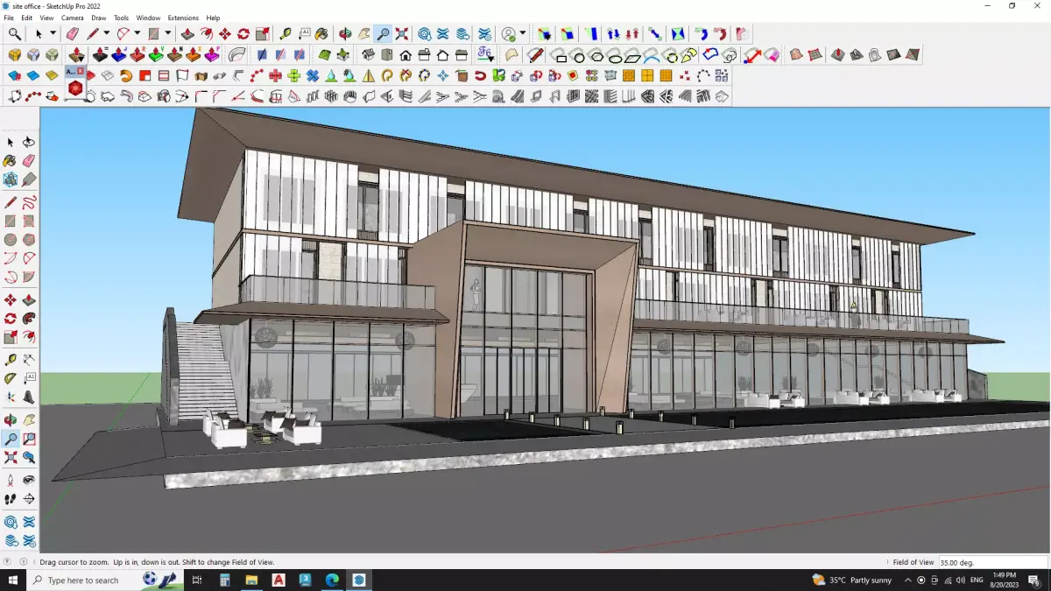Click the 'ENG' language indicator
Image resolution: width=1051 pixels, height=591 pixels.
[976, 580]
